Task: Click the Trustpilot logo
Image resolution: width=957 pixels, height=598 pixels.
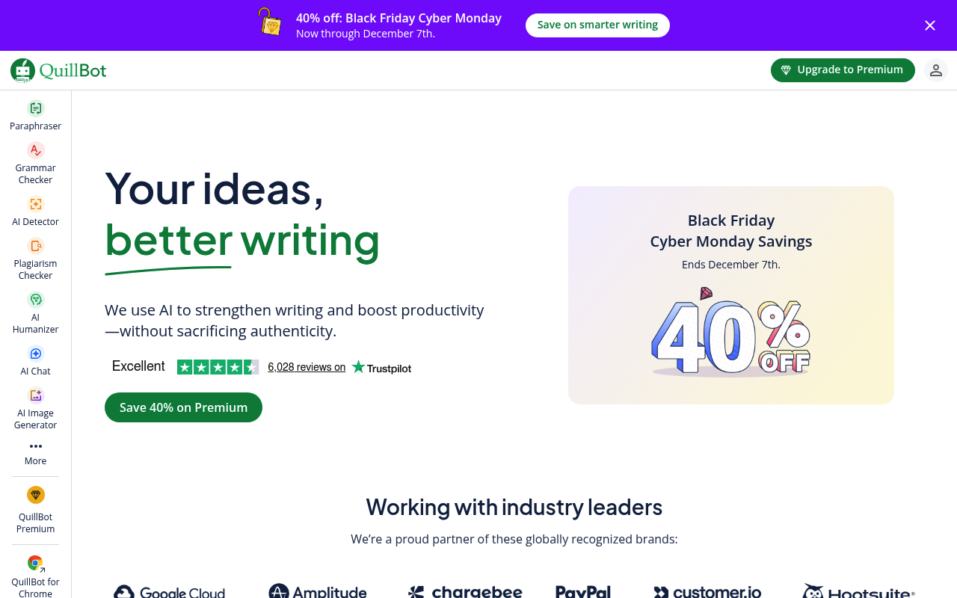Action: (x=382, y=367)
